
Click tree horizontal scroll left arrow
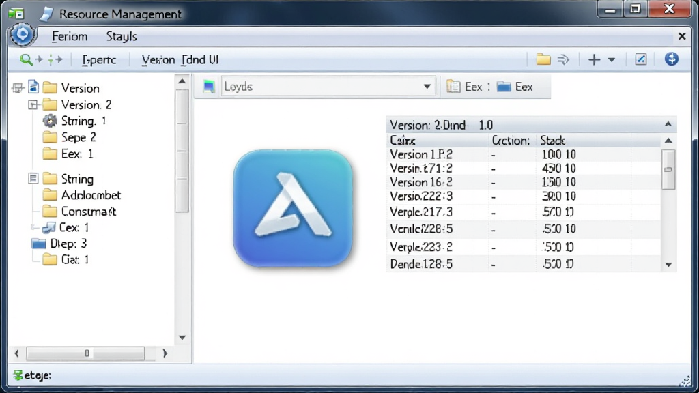(x=16, y=353)
